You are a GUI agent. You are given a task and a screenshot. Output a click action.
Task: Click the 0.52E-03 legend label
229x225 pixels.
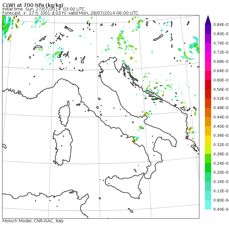coord(221,99)
